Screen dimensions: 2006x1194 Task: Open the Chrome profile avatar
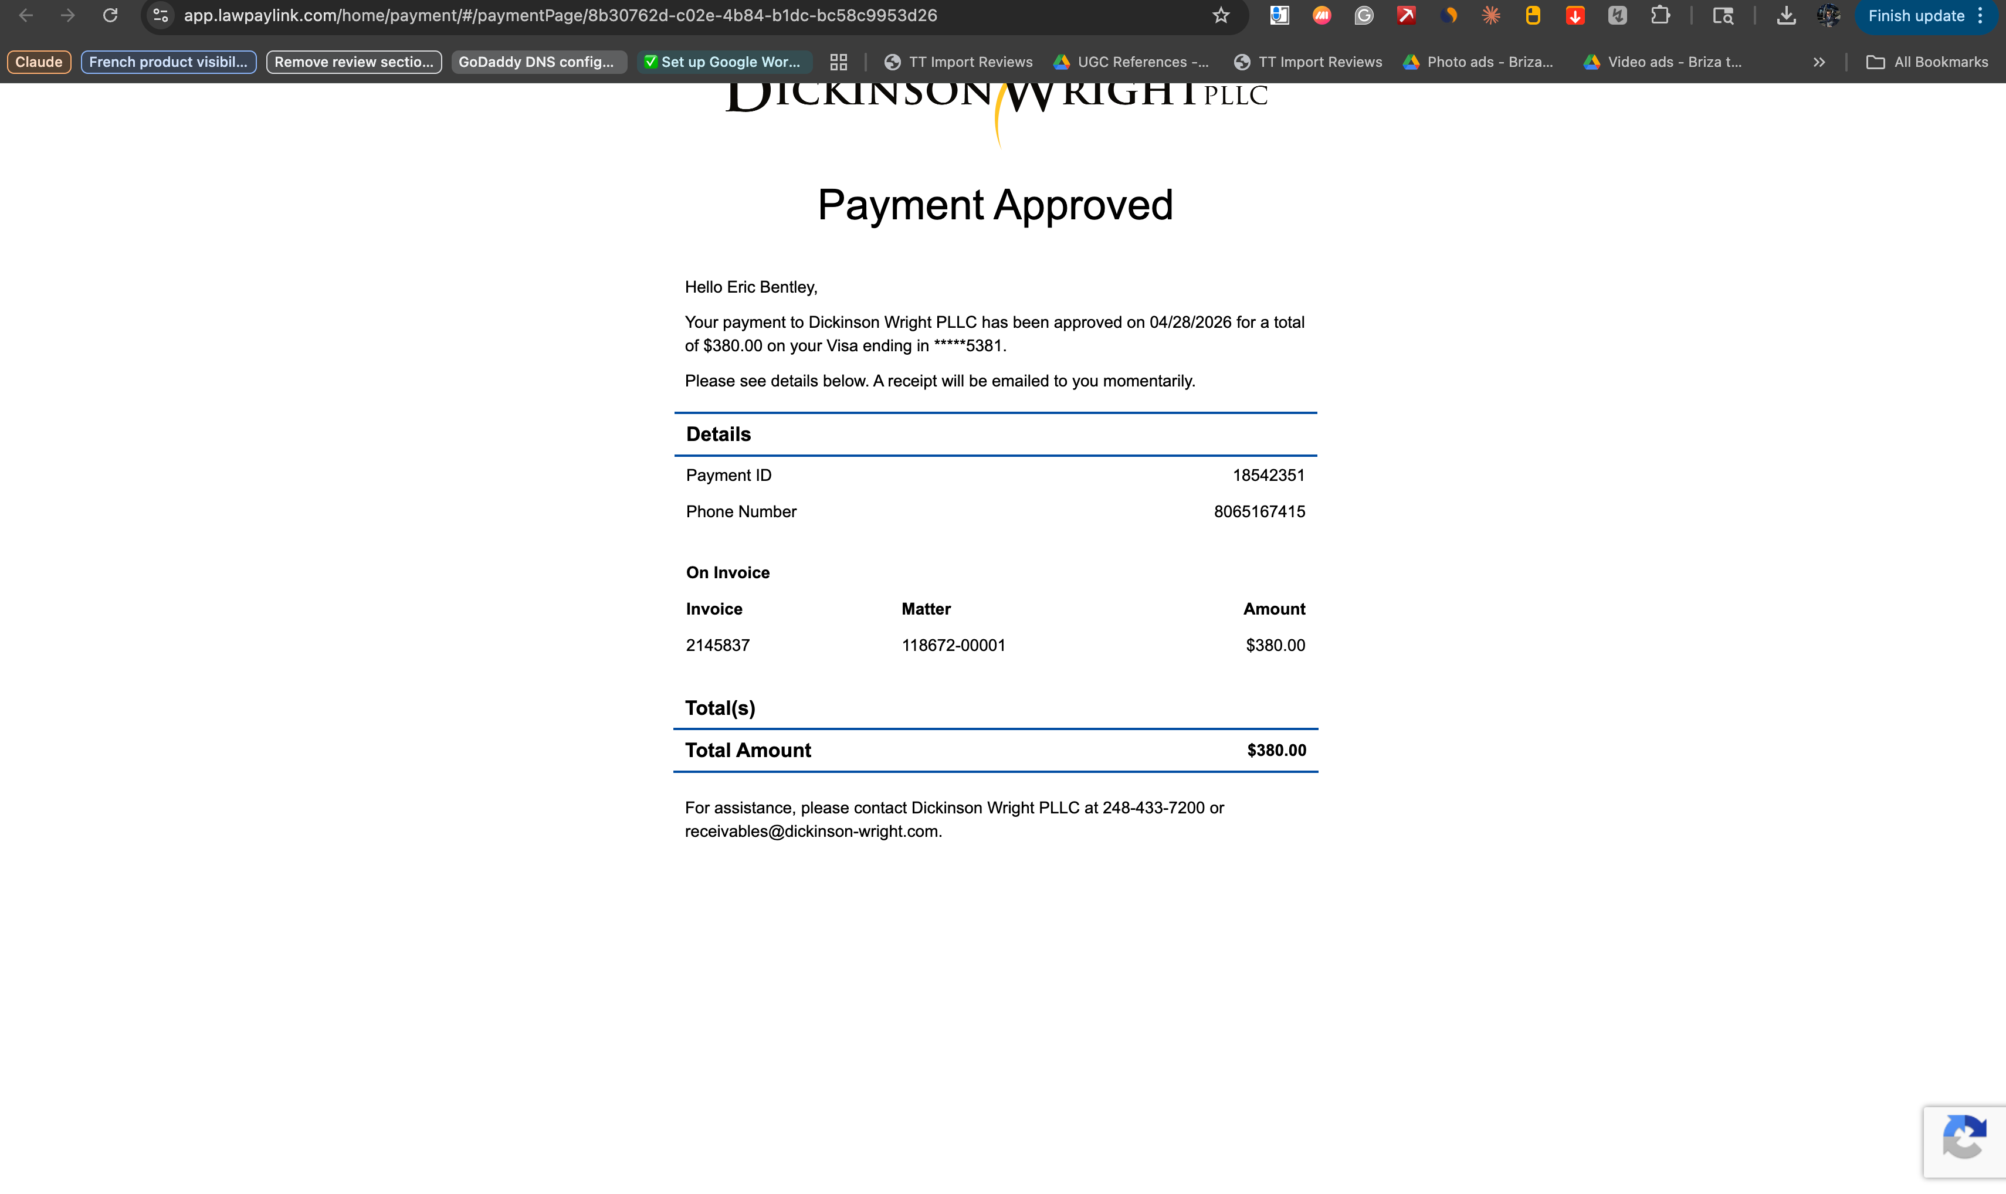point(1828,15)
